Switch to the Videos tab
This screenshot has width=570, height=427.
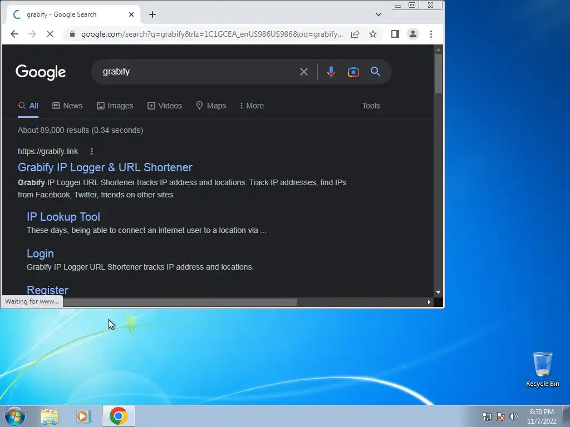pos(165,106)
